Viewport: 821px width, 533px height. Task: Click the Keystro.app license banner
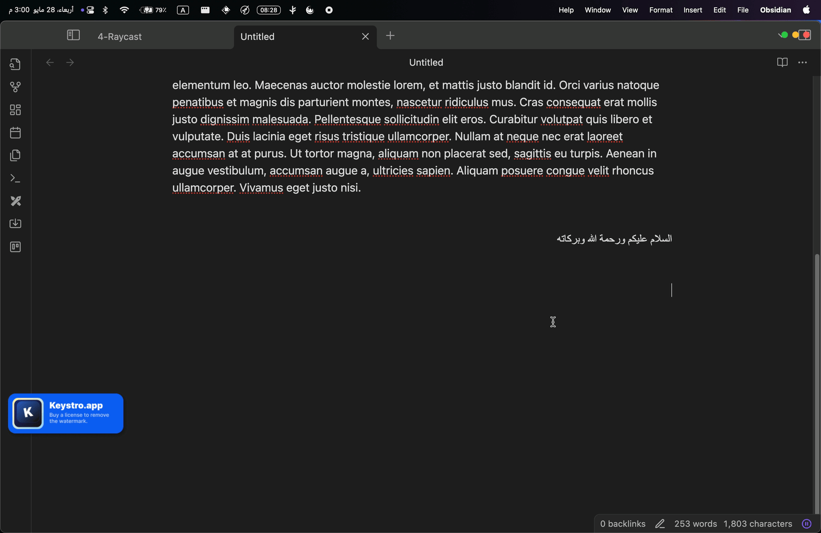[x=65, y=413]
